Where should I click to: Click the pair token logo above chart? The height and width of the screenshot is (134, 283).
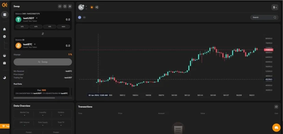pos(81,7)
